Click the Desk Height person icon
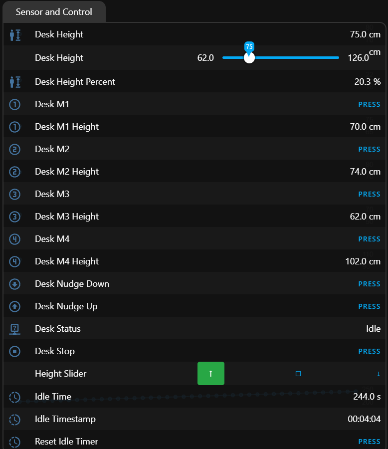 point(15,35)
